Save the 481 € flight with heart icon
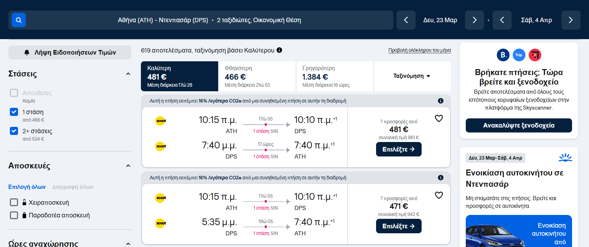The image size is (589, 247). tap(439, 118)
